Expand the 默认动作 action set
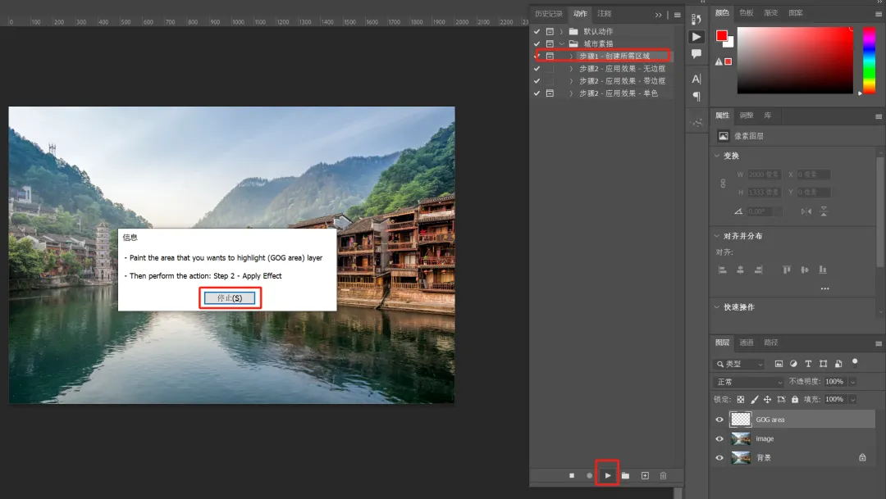 pyautogui.click(x=561, y=32)
